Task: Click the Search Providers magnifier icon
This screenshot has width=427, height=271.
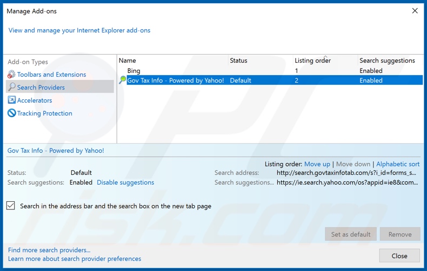Action: pos(11,87)
